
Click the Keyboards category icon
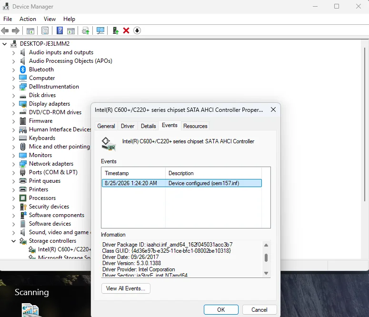(23, 138)
